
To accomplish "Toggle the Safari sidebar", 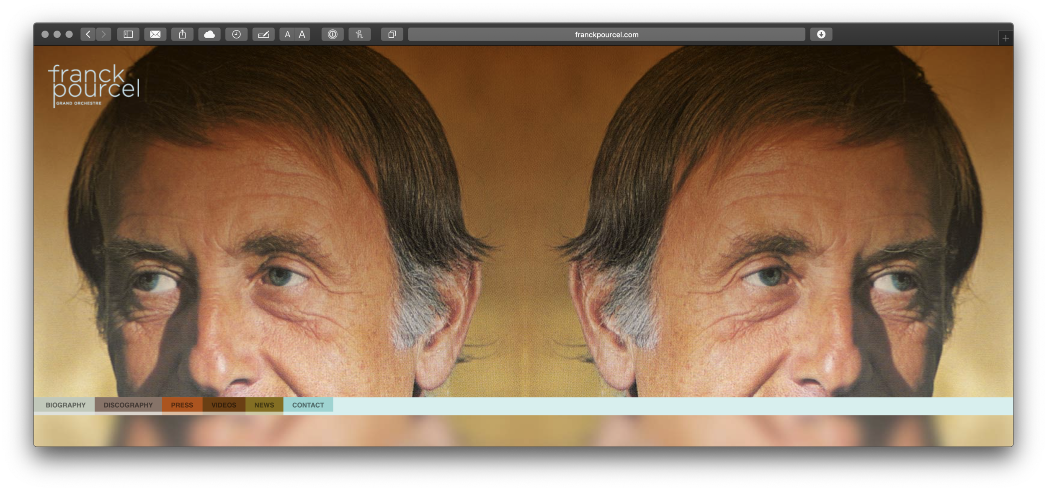I will coord(128,34).
